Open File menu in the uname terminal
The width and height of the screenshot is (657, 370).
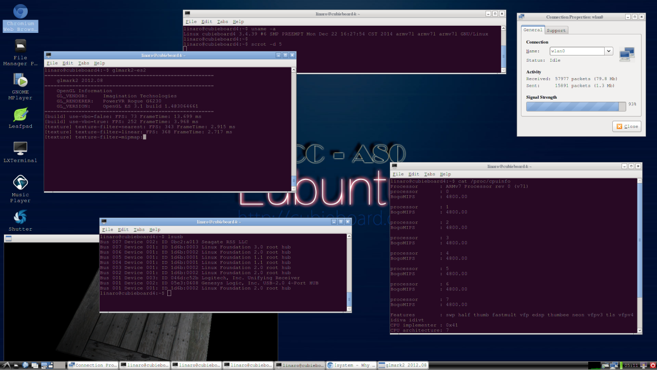click(191, 22)
